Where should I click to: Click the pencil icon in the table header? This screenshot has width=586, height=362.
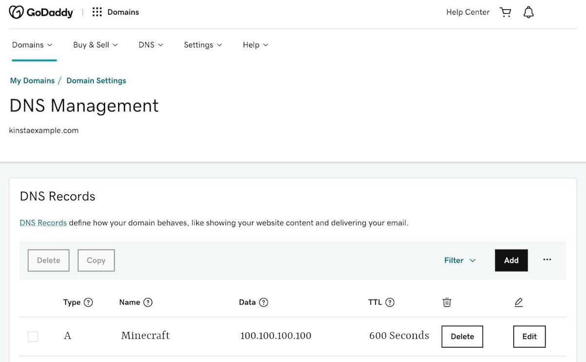coord(519,302)
